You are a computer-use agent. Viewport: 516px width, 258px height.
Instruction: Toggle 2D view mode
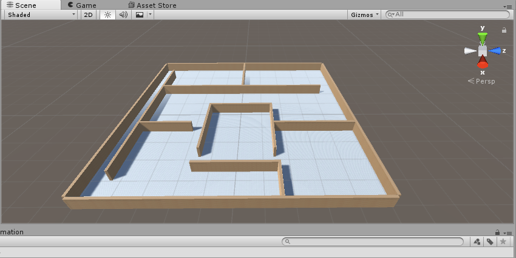click(88, 15)
